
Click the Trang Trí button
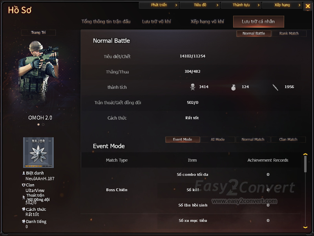38,33
